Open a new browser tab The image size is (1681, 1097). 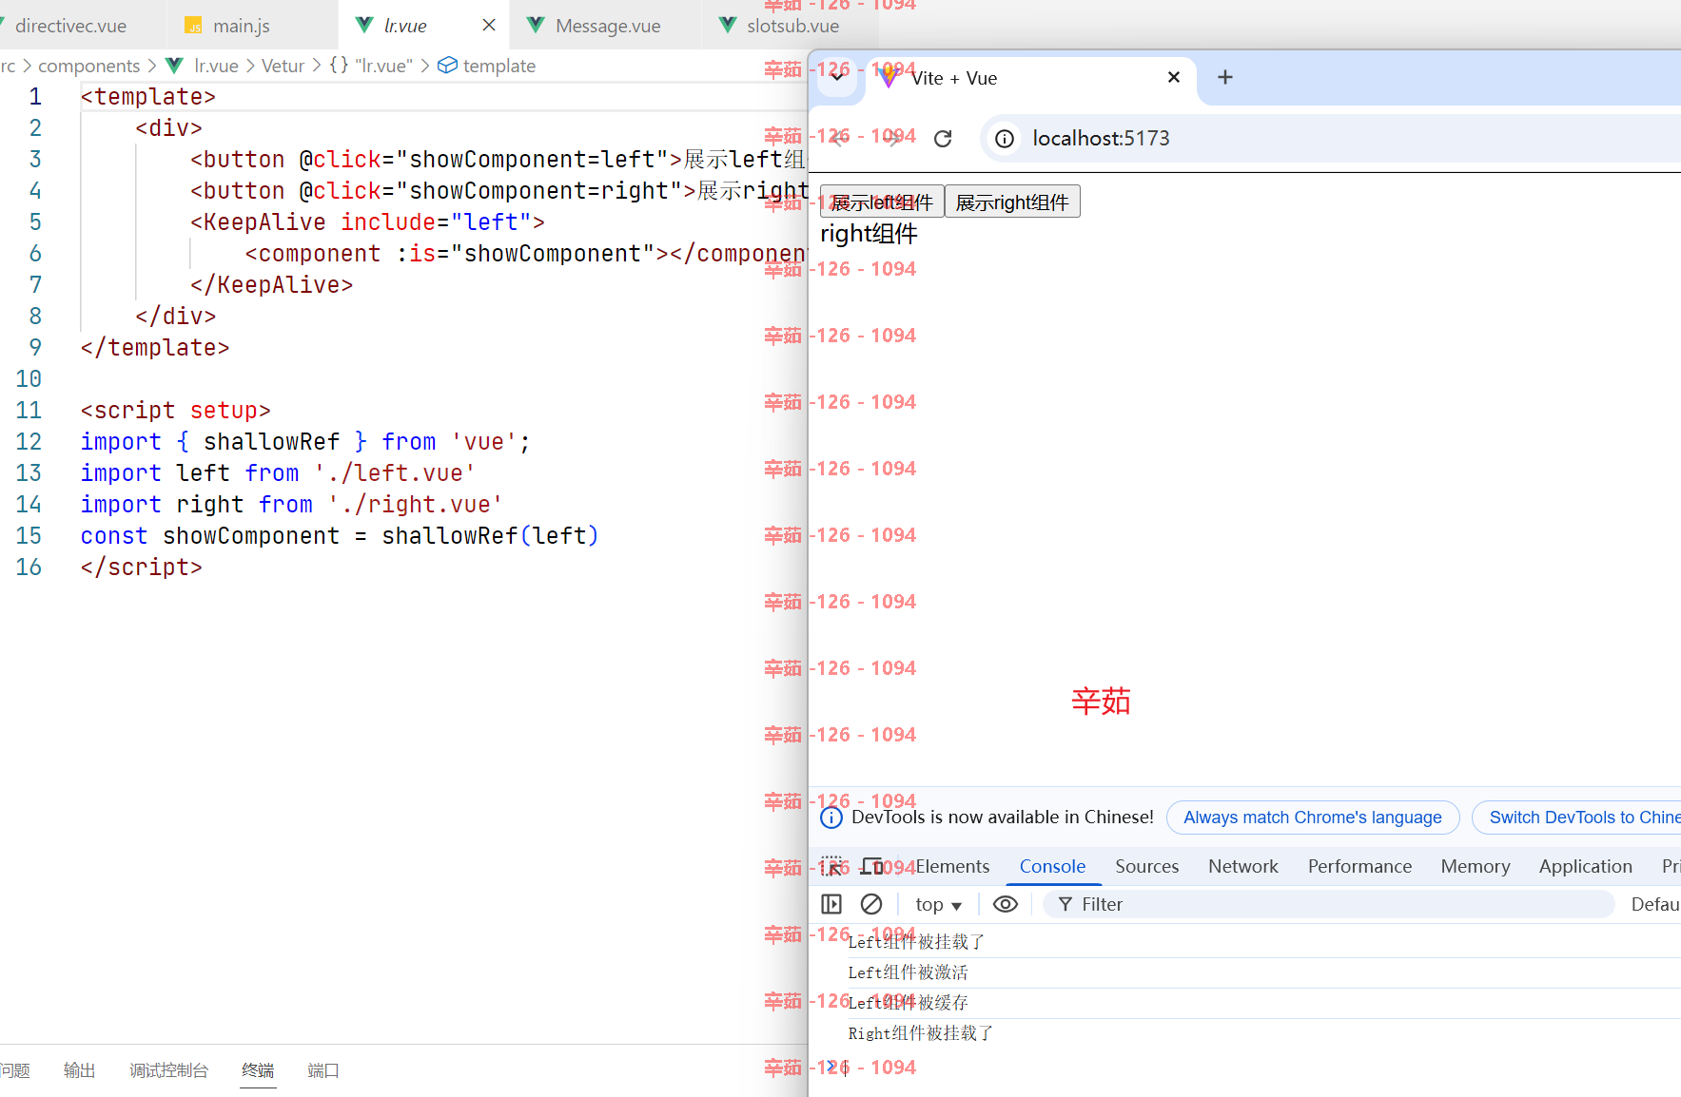[1225, 77]
